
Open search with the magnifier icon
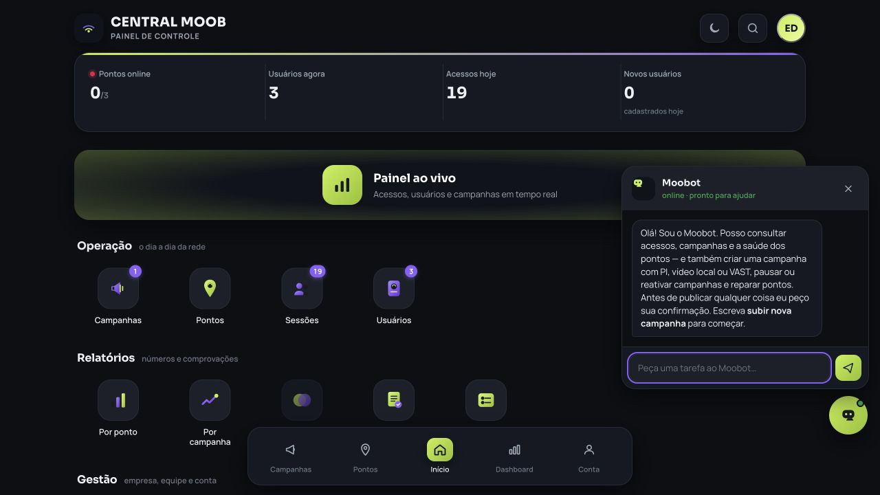(753, 28)
